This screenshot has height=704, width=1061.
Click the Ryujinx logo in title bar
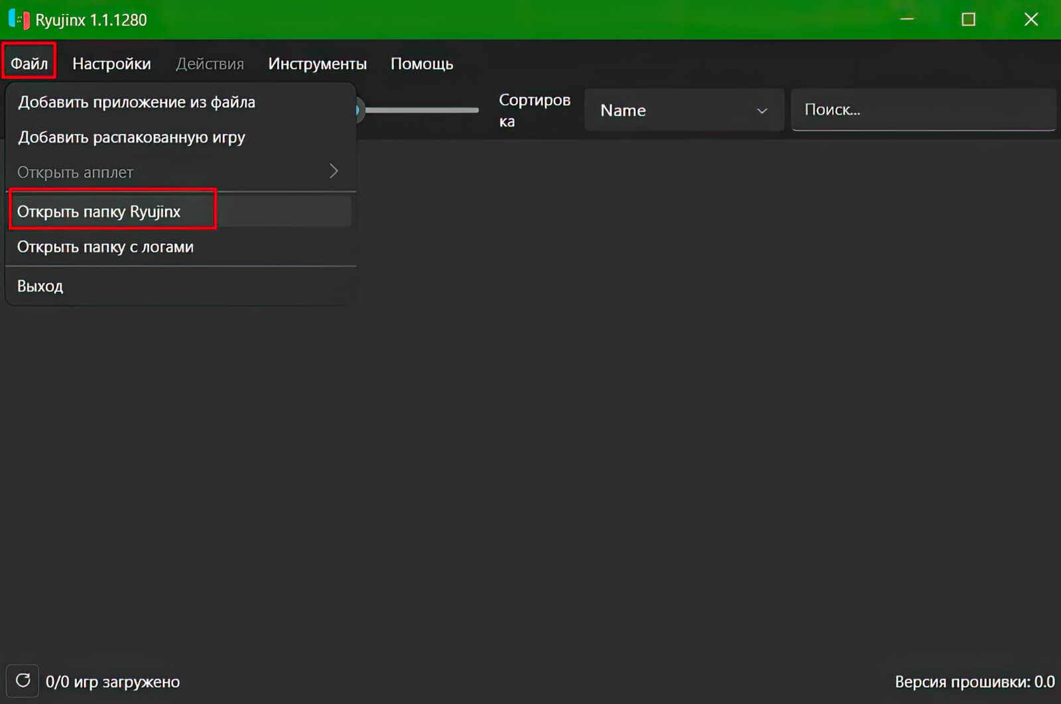coord(19,19)
